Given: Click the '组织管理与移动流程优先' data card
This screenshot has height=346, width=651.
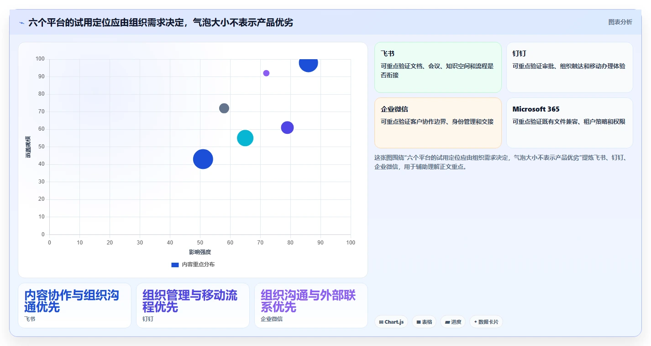Looking at the screenshot, I should click(193, 305).
